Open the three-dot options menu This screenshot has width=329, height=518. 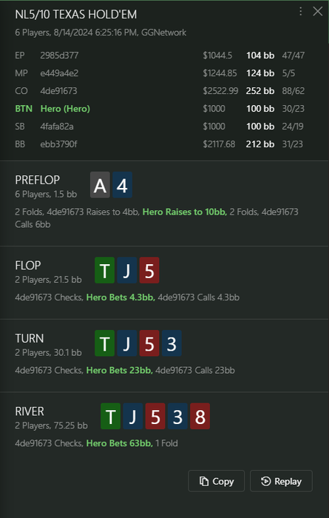click(x=300, y=12)
